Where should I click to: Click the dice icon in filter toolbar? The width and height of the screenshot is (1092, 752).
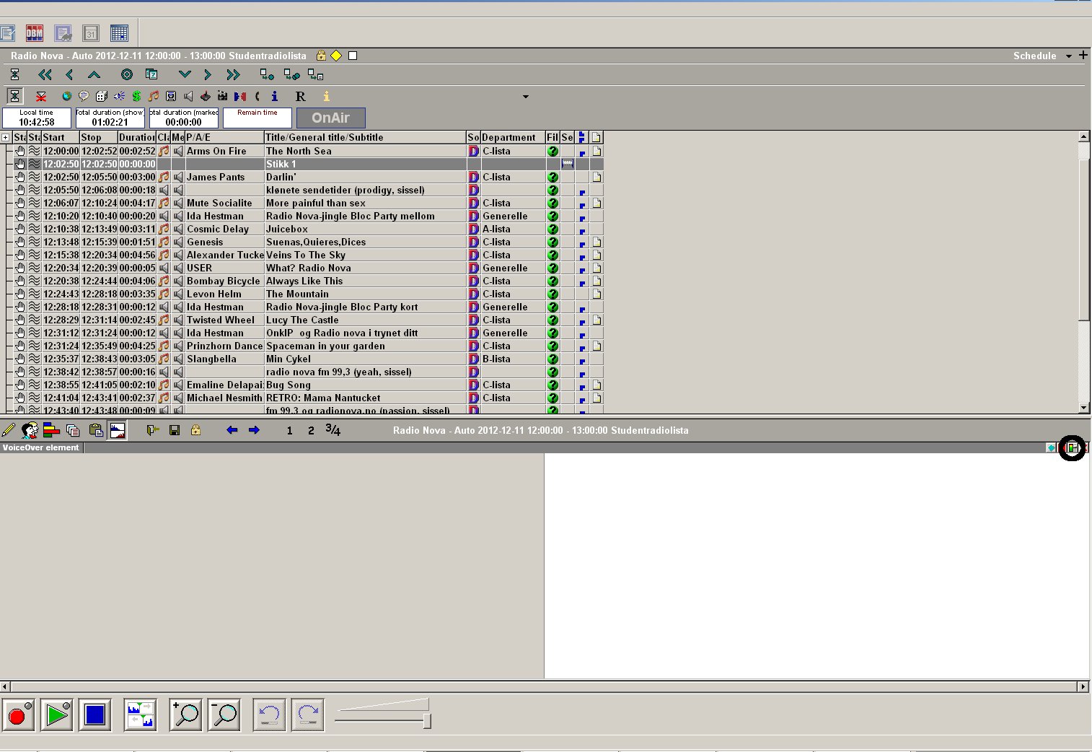coord(102,96)
